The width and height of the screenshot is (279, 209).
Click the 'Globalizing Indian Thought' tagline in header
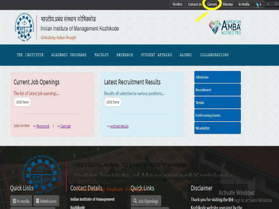pyautogui.click(x=59, y=38)
